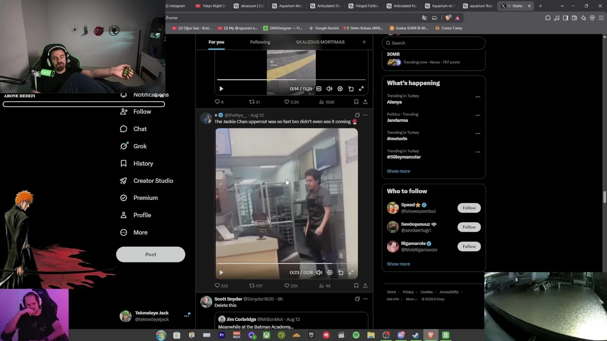
Task: Open account menu for Tekmeleye Jack
Action: [155, 316]
